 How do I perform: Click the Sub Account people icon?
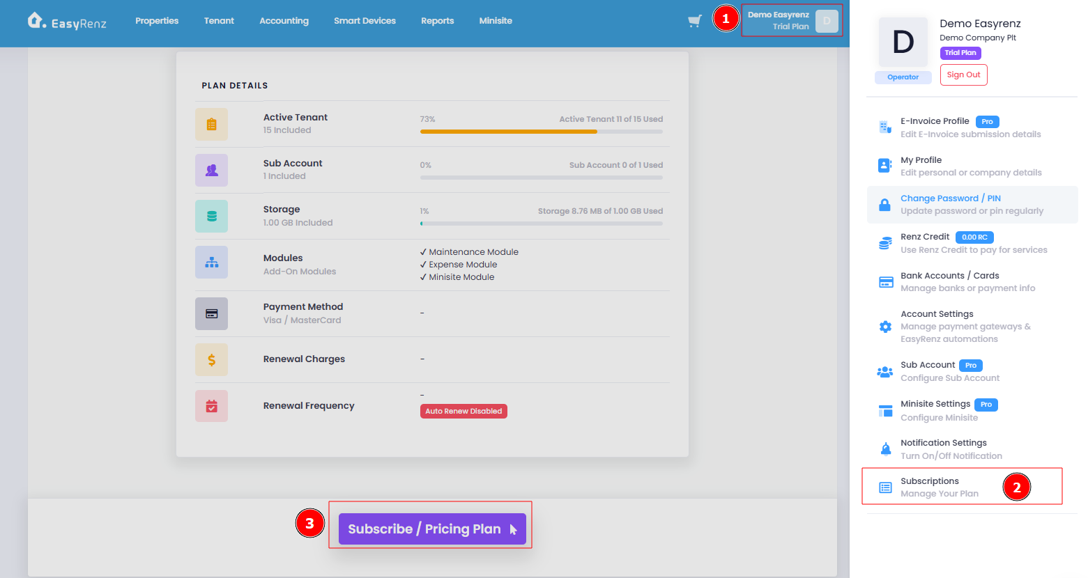885,372
